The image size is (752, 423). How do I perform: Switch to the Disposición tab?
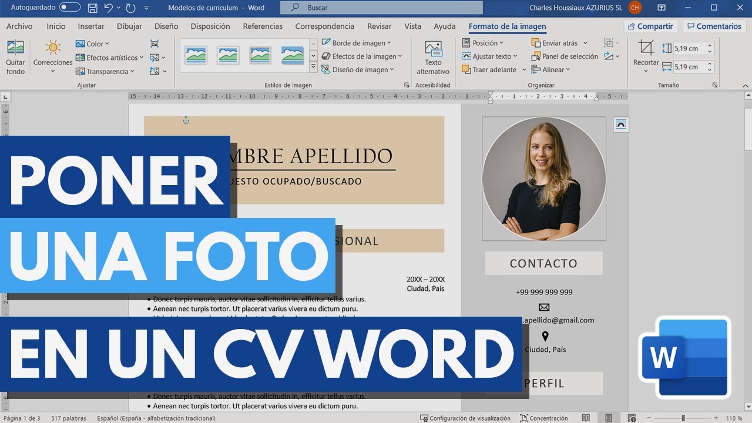point(210,26)
